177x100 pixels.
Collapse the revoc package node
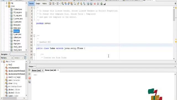point(7,6)
